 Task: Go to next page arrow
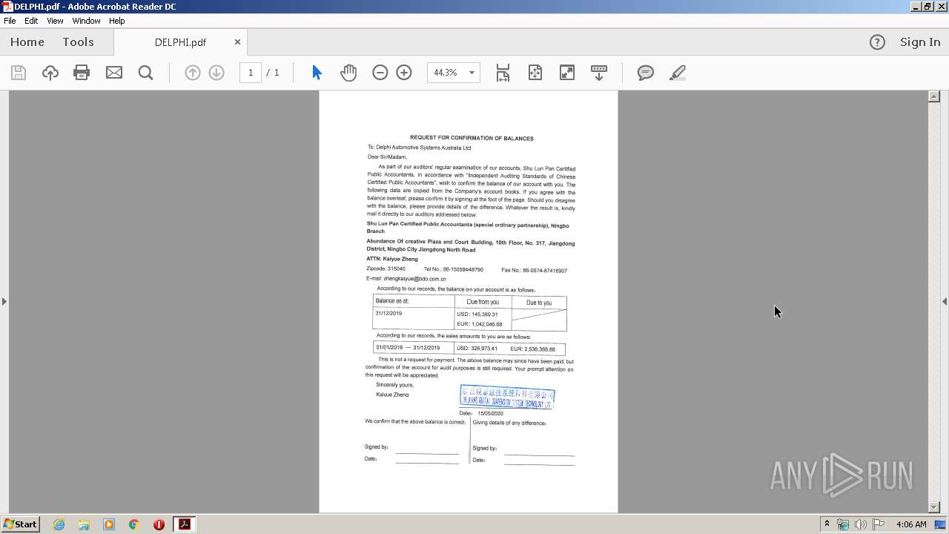click(216, 73)
